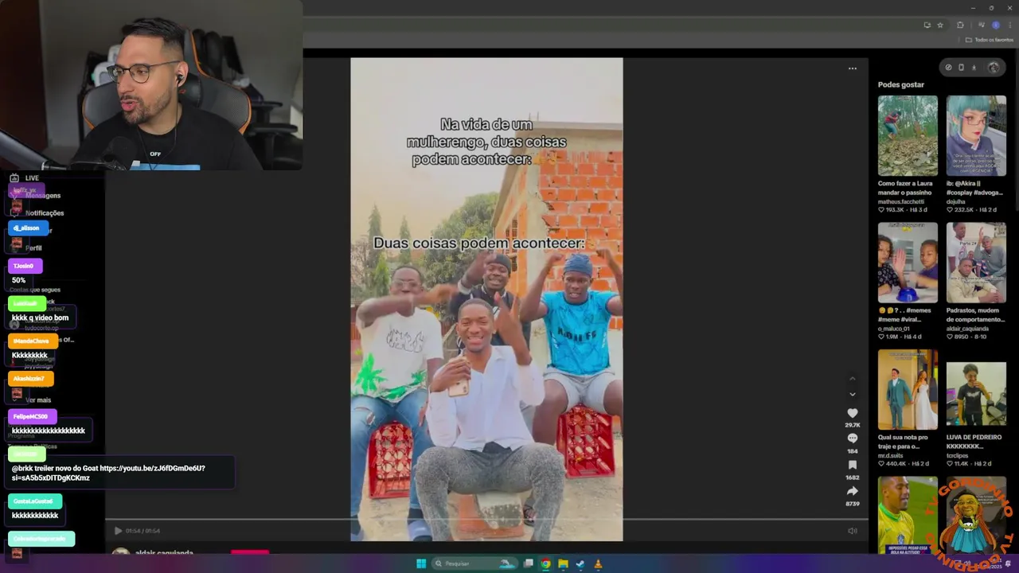Viewport: 1019px width, 573px height.
Task: Go to previous video with up chevron
Action: pyautogui.click(x=852, y=378)
